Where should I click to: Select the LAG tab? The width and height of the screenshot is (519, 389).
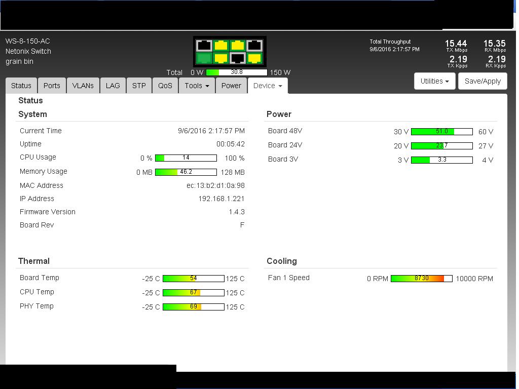pos(113,86)
